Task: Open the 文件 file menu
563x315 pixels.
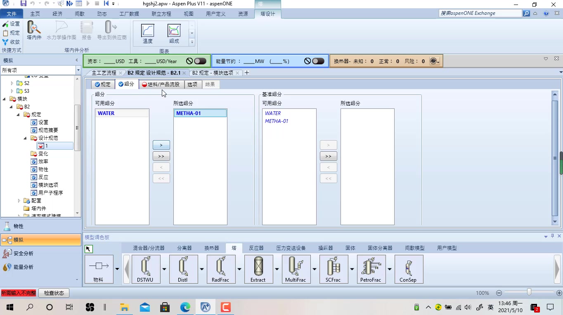Action: [x=12, y=14]
